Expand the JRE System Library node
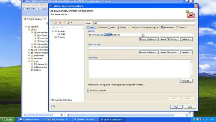Screen dimensions: 216x122 (29, 50)
